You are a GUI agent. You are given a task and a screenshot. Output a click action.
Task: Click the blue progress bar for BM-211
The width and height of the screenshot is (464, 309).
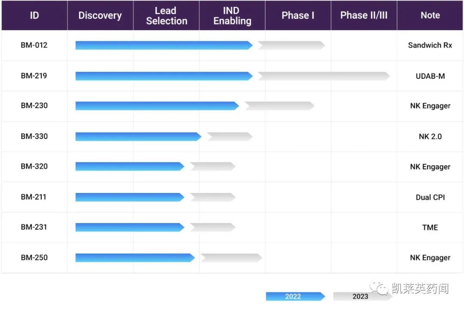[130, 197]
